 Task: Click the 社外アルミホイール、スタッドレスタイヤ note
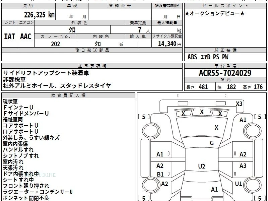click(57, 86)
